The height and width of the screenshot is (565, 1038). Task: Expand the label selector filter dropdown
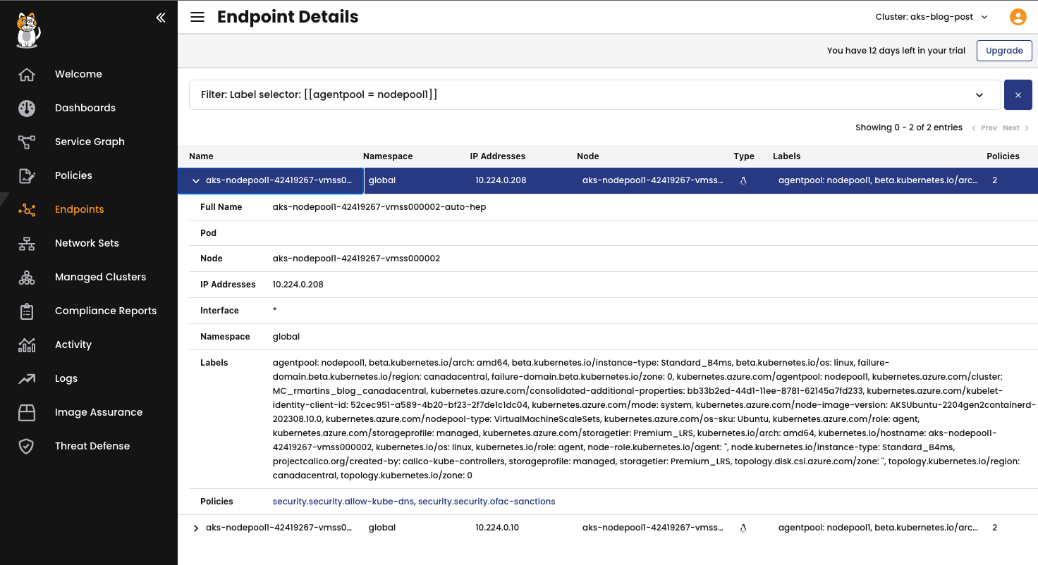[x=979, y=95]
